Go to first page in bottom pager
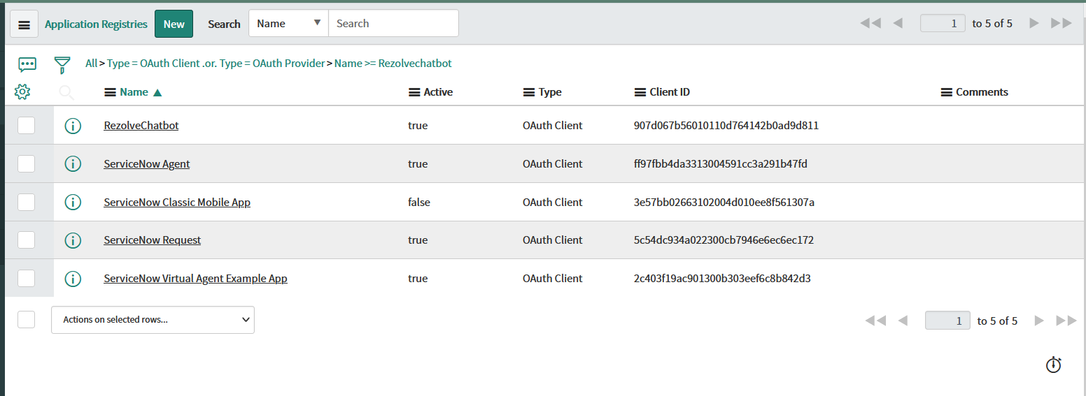This screenshot has width=1086, height=396. point(875,321)
